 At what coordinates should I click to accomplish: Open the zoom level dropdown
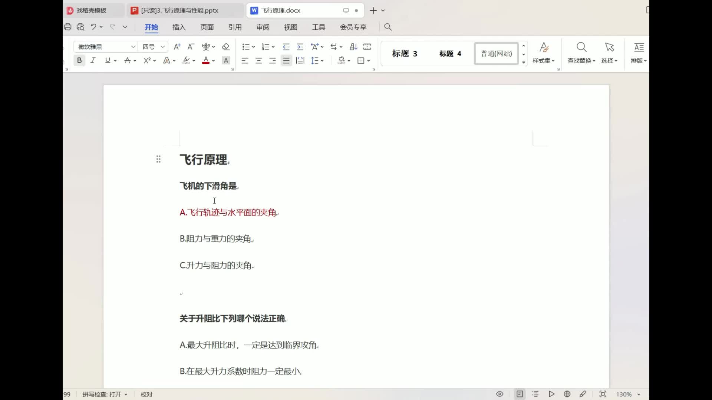(x=639, y=394)
